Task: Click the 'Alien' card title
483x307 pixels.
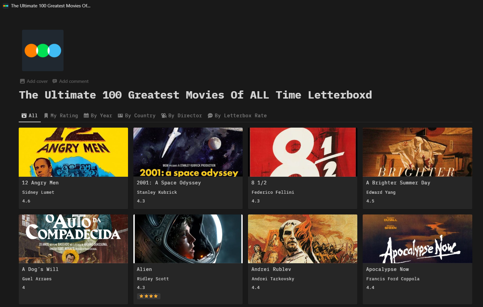Action: tap(144, 269)
